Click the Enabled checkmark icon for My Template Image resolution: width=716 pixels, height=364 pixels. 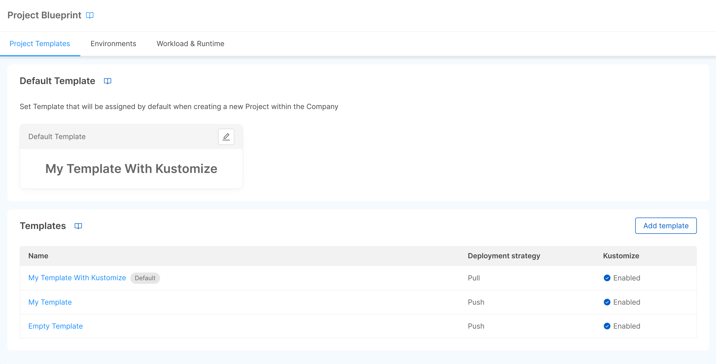[x=607, y=302]
